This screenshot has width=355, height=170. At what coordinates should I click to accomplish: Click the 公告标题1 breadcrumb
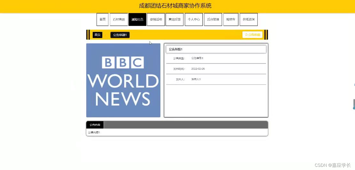[120, 35]
